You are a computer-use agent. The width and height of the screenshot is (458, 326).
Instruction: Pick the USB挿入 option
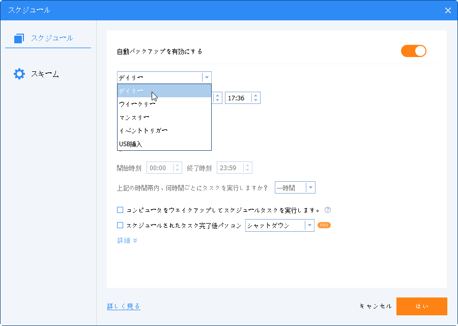tap(130, 144)
